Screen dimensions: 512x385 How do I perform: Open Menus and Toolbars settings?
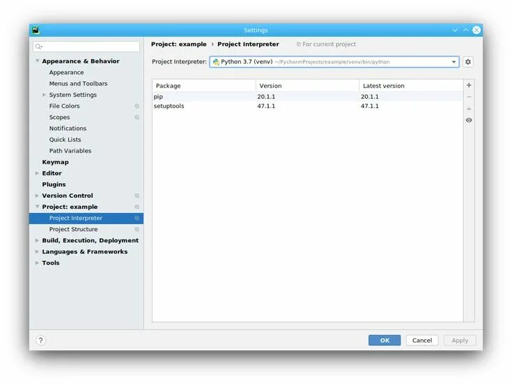point(78,84)
